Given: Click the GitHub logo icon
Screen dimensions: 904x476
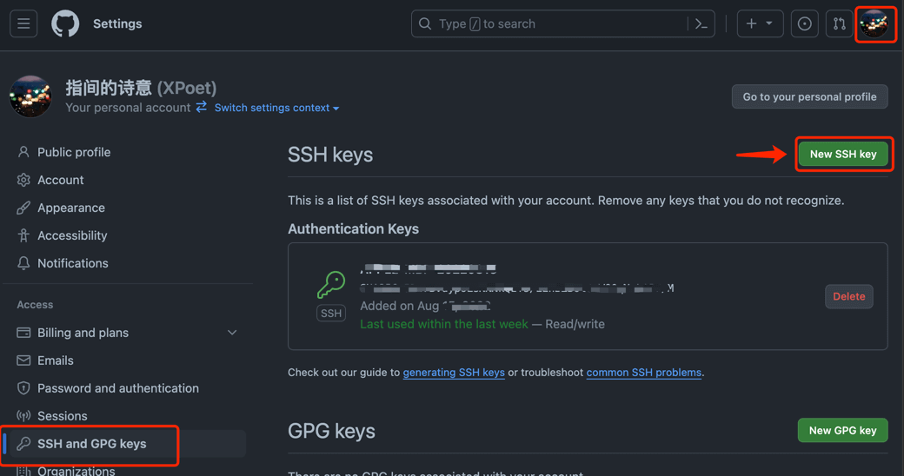Looking at the screenshot, I should pos(65,23).
